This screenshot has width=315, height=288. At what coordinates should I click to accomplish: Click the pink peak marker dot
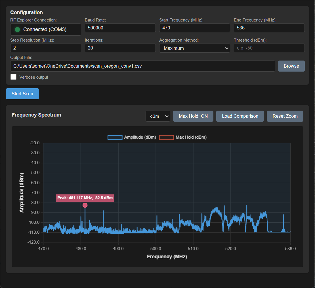[x=85, y=205]
